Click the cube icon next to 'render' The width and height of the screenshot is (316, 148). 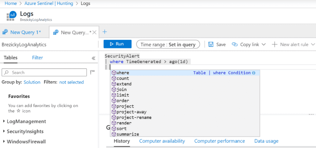114,123
